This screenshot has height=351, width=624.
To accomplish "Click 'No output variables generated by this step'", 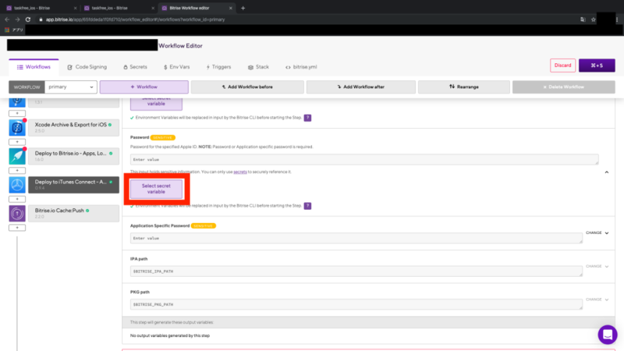I will [170, 335].
